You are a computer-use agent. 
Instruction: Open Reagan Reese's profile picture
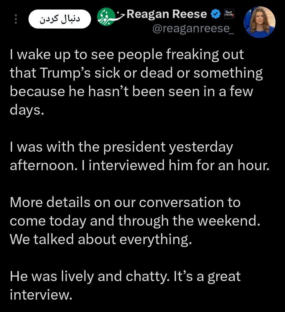260,22
